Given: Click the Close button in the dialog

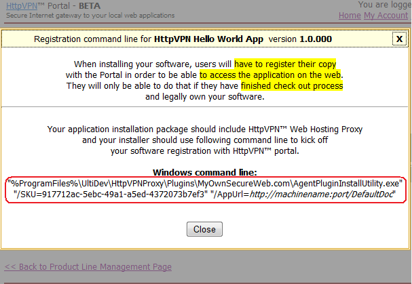Looking at the screenshot, I should 204,229.
